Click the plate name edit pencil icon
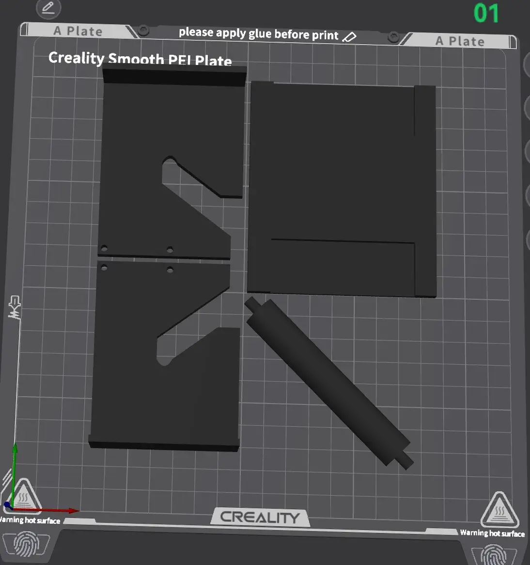Screen dimensions: 530x565 [48, 8]
